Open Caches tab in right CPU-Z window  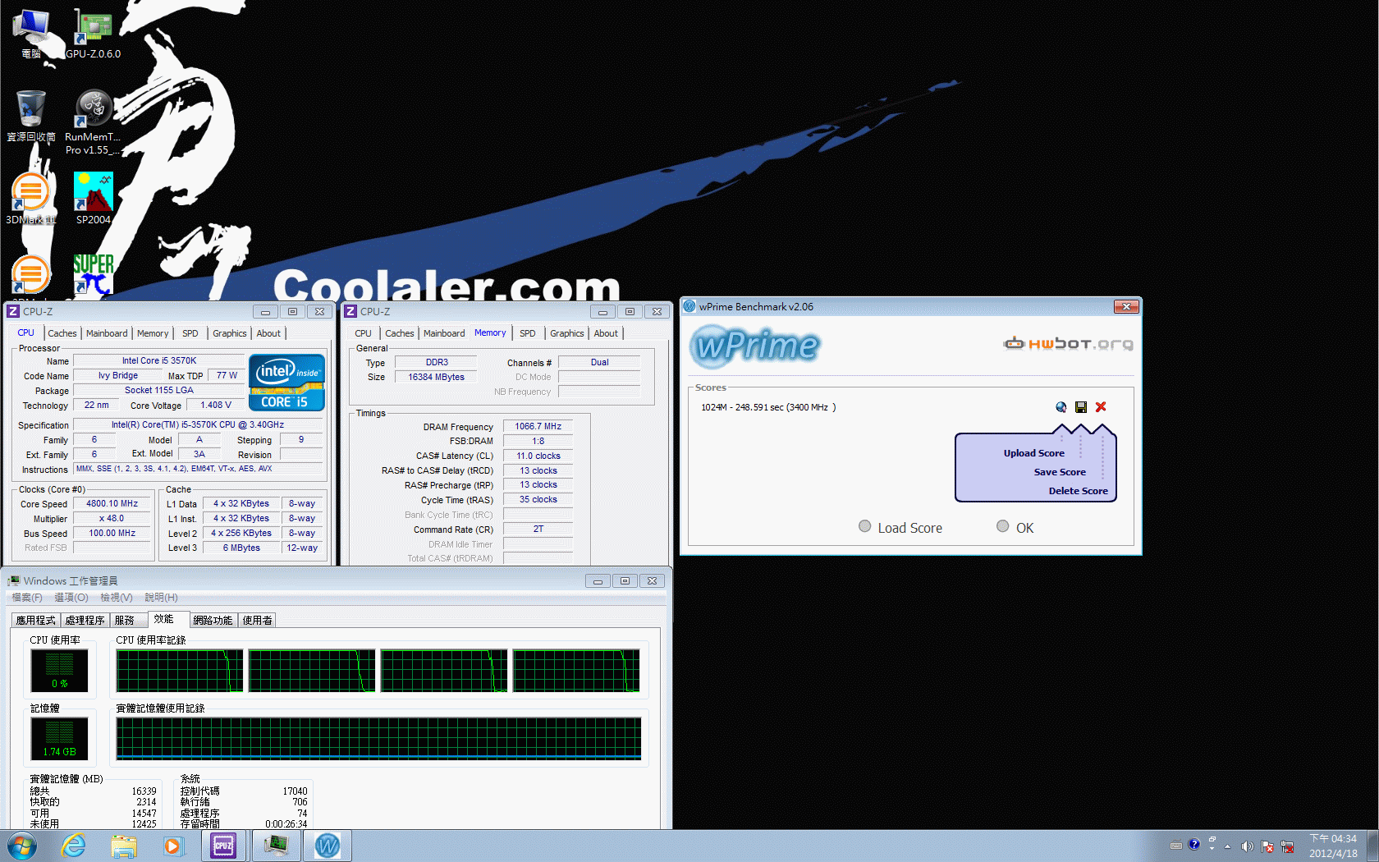(400, 333)
